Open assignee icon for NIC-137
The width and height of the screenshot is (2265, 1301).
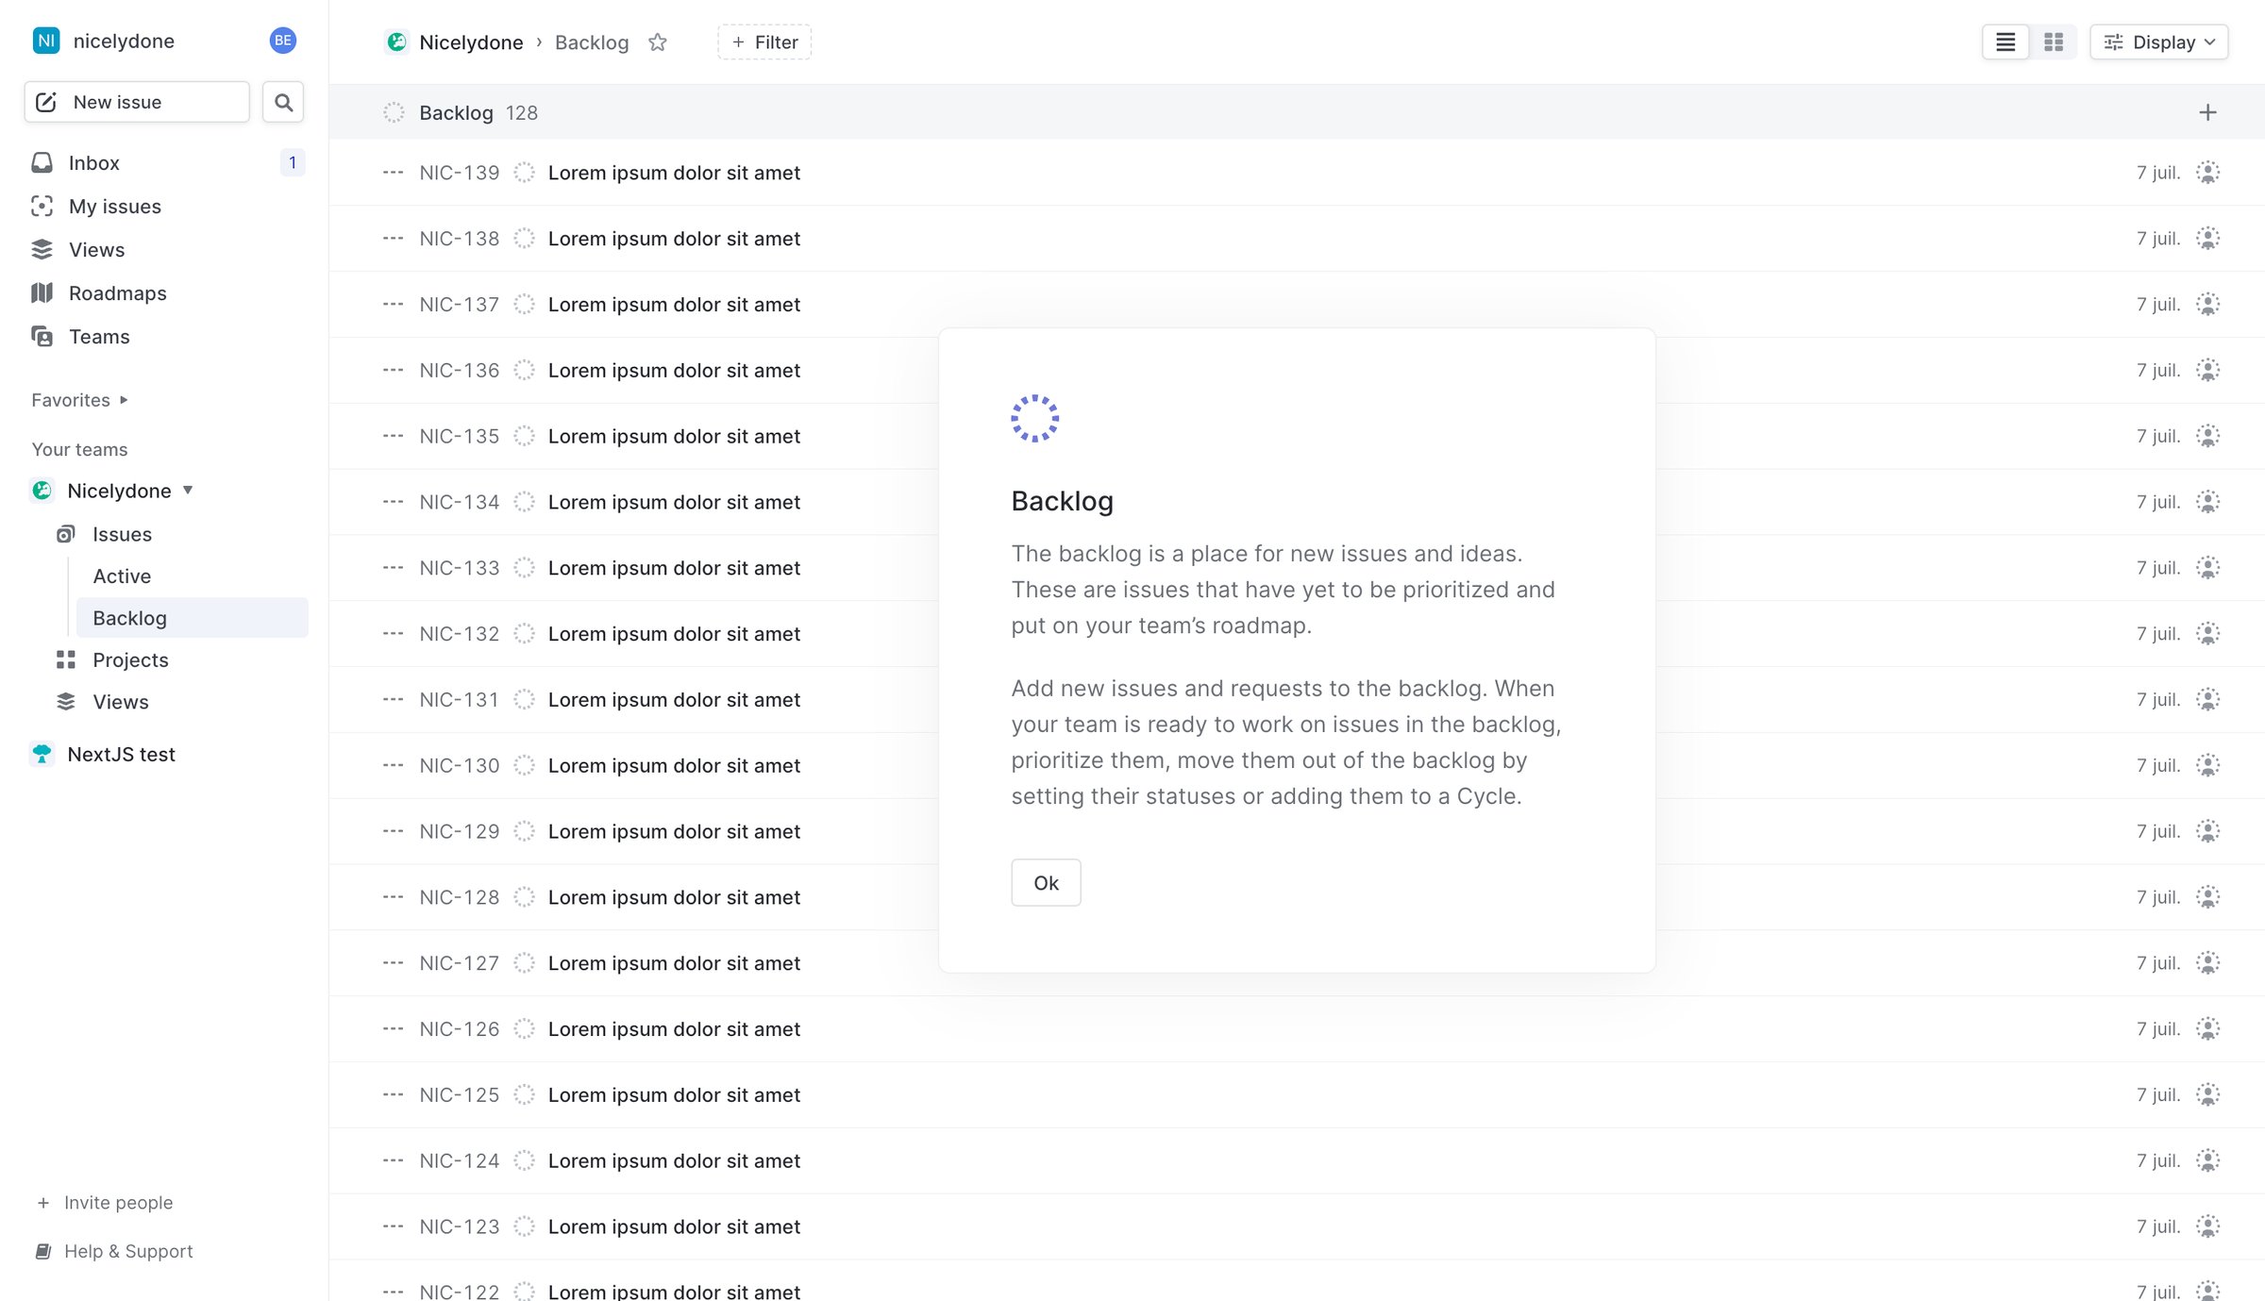2207,305
